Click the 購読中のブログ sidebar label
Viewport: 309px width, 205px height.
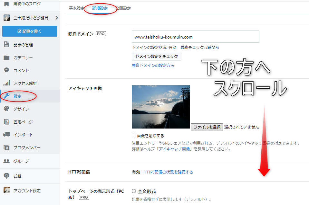coord(27,4)
